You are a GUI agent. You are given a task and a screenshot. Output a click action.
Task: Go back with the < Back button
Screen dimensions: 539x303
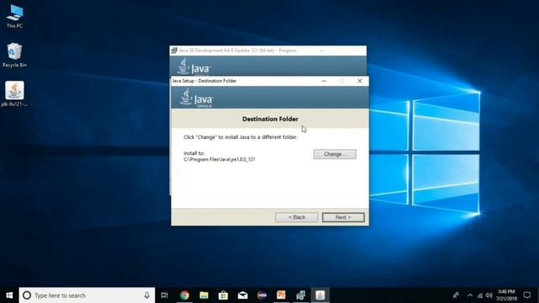[296, 217]
